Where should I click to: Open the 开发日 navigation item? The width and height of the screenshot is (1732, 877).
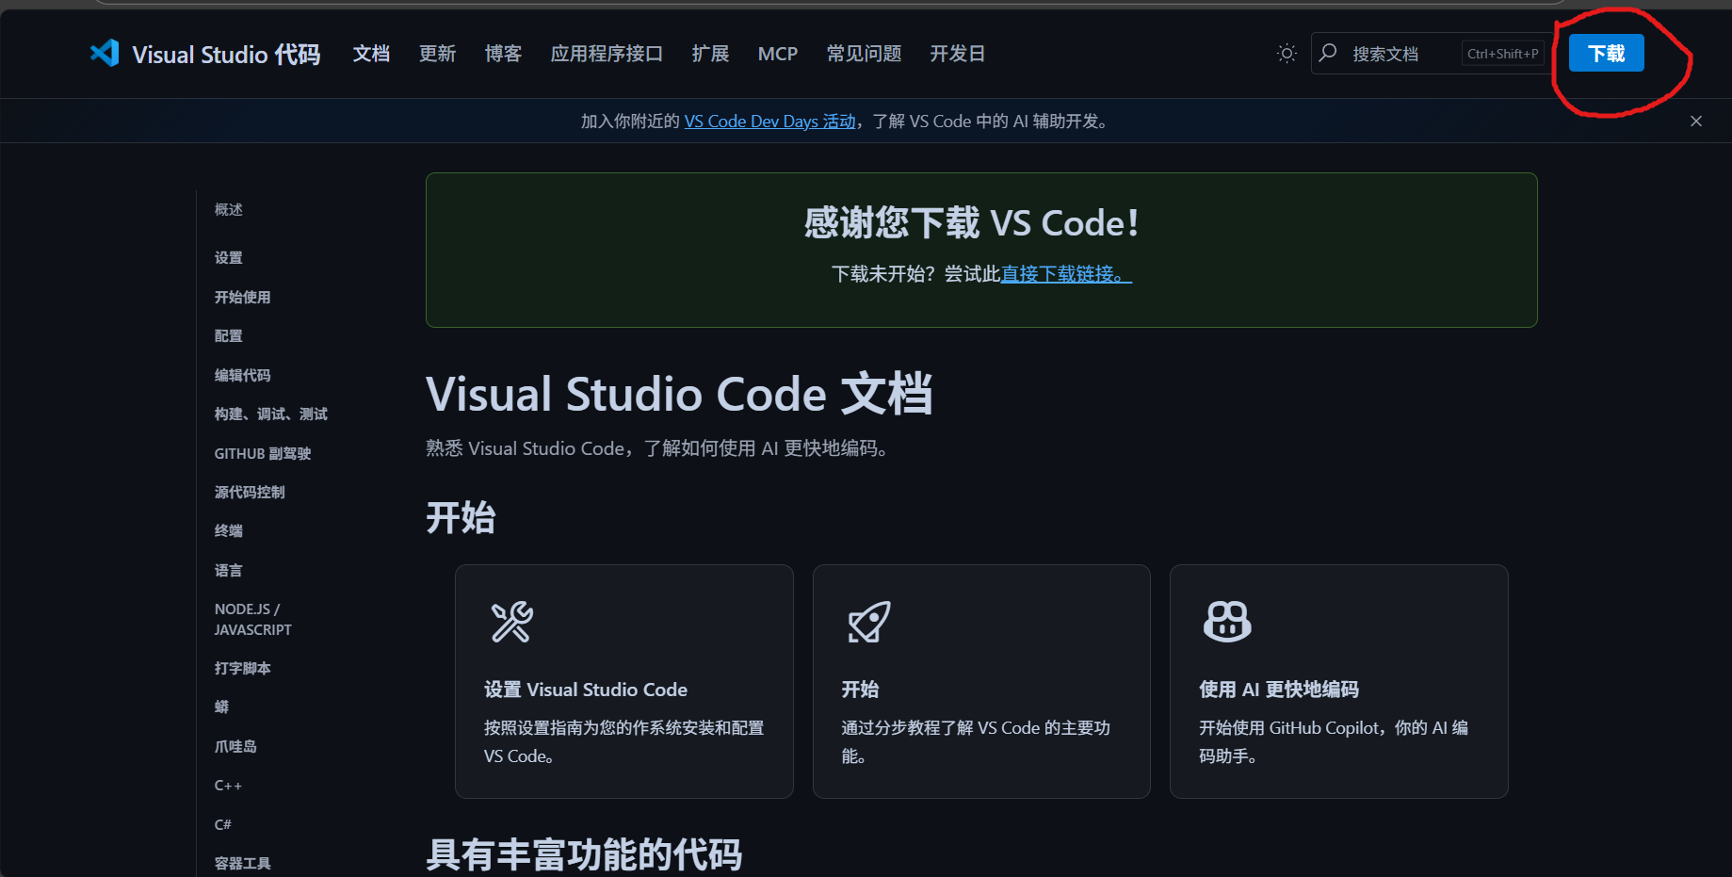pos(957,54)
